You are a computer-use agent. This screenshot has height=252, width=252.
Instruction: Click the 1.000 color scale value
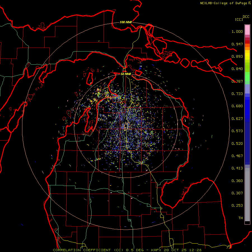pos(237,31)
